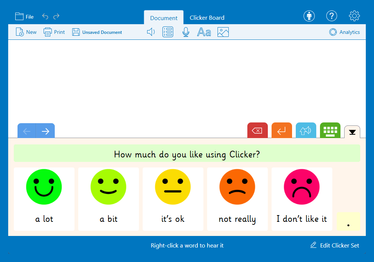Go to previous grid with left arrow
The image size is (374, 262).
pos(27,131)
